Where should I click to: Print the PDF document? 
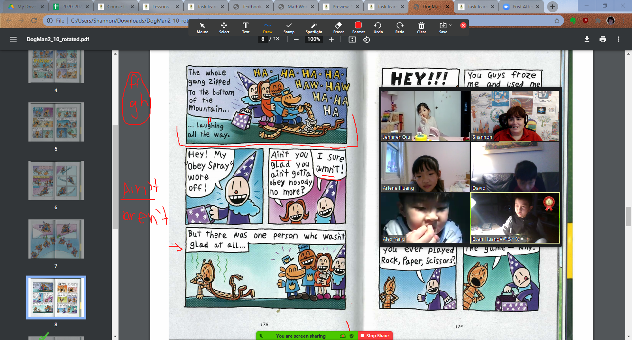click(603, 39)
